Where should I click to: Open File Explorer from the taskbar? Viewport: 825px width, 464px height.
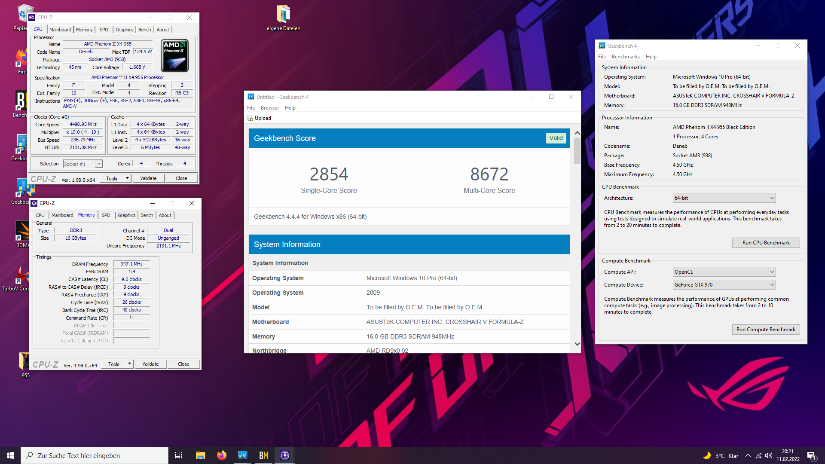click(x=200, y=455)
